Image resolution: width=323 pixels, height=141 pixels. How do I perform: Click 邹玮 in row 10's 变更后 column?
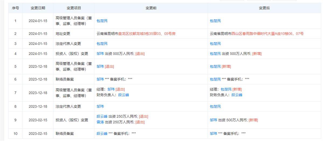click(x=213, y=133)
